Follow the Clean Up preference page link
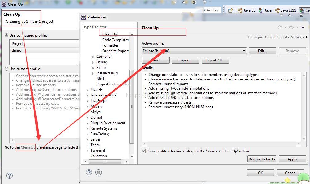Image resolution: width=310 pixels, height=184 pixels. click(x=28, y=147)
